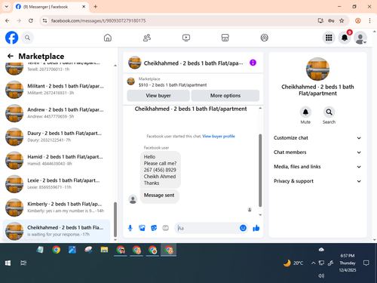The width and height of the screenshot is (377, 283).
Task: Expand the Chat members section
Action: tap(317, 152)
